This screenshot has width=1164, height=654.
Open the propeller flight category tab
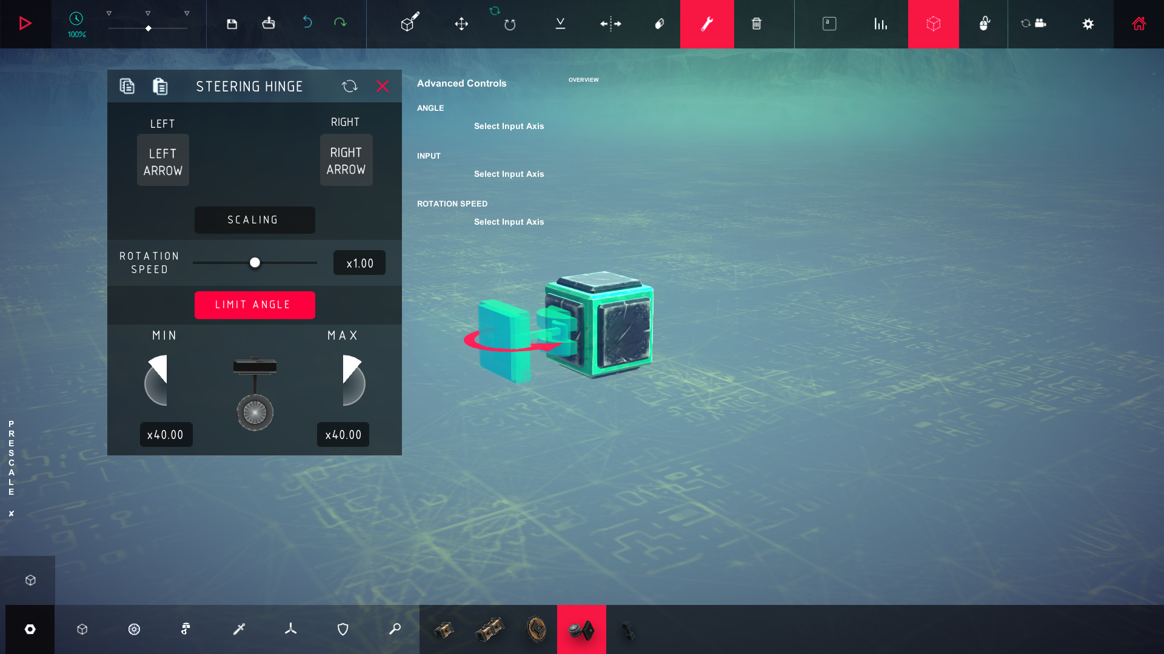pyautogui.click(x=290, y=629)
